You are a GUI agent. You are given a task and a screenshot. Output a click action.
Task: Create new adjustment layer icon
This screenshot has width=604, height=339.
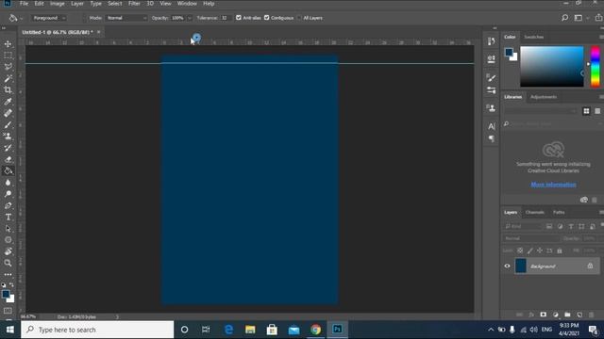(x=556, y=315)
